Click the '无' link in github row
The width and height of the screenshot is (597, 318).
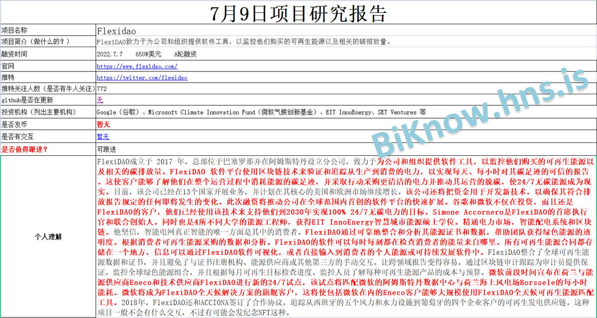[x=100, y=101]
